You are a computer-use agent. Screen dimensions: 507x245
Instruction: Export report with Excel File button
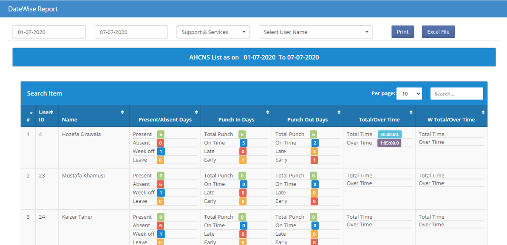(438, 32)
